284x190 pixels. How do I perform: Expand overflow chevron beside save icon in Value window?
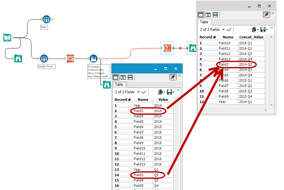pyautogui.click(x=178, y=90)
